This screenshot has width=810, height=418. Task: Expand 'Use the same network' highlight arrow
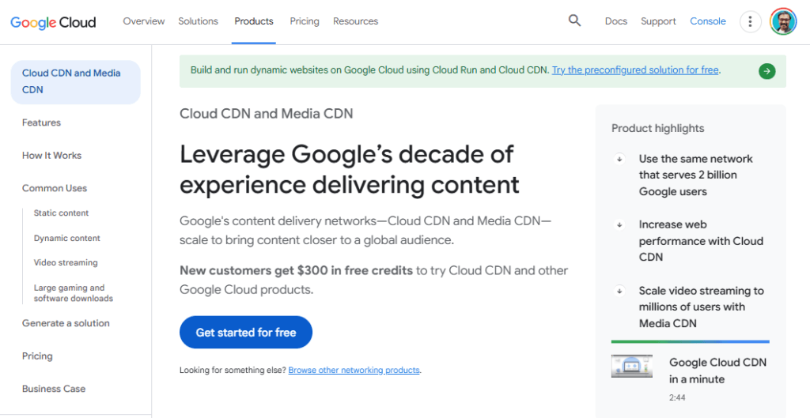pyautogui.click(x=619, y=159)
